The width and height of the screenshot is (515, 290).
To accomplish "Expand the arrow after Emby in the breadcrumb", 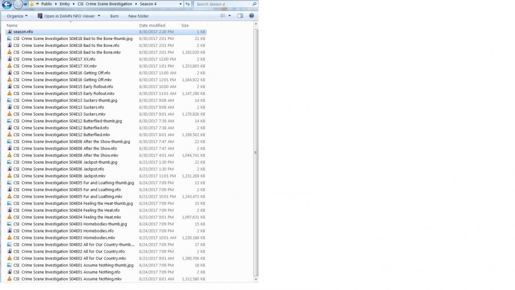I will point(73,4).
